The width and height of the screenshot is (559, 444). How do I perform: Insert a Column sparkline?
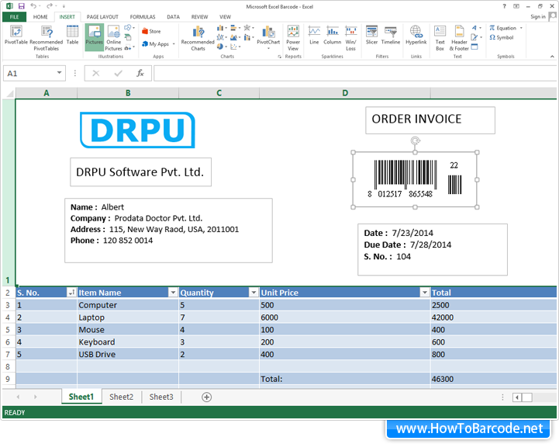(333, 35)
